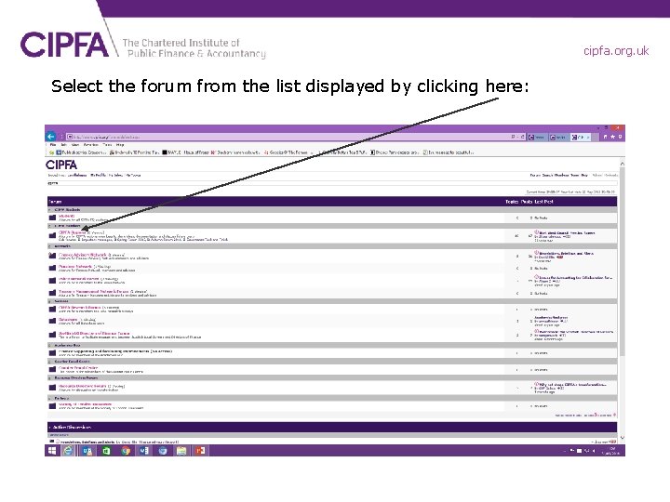Switch to the second browser tab
The width and height of the screenshot is (670, 502).
(558, 137)
